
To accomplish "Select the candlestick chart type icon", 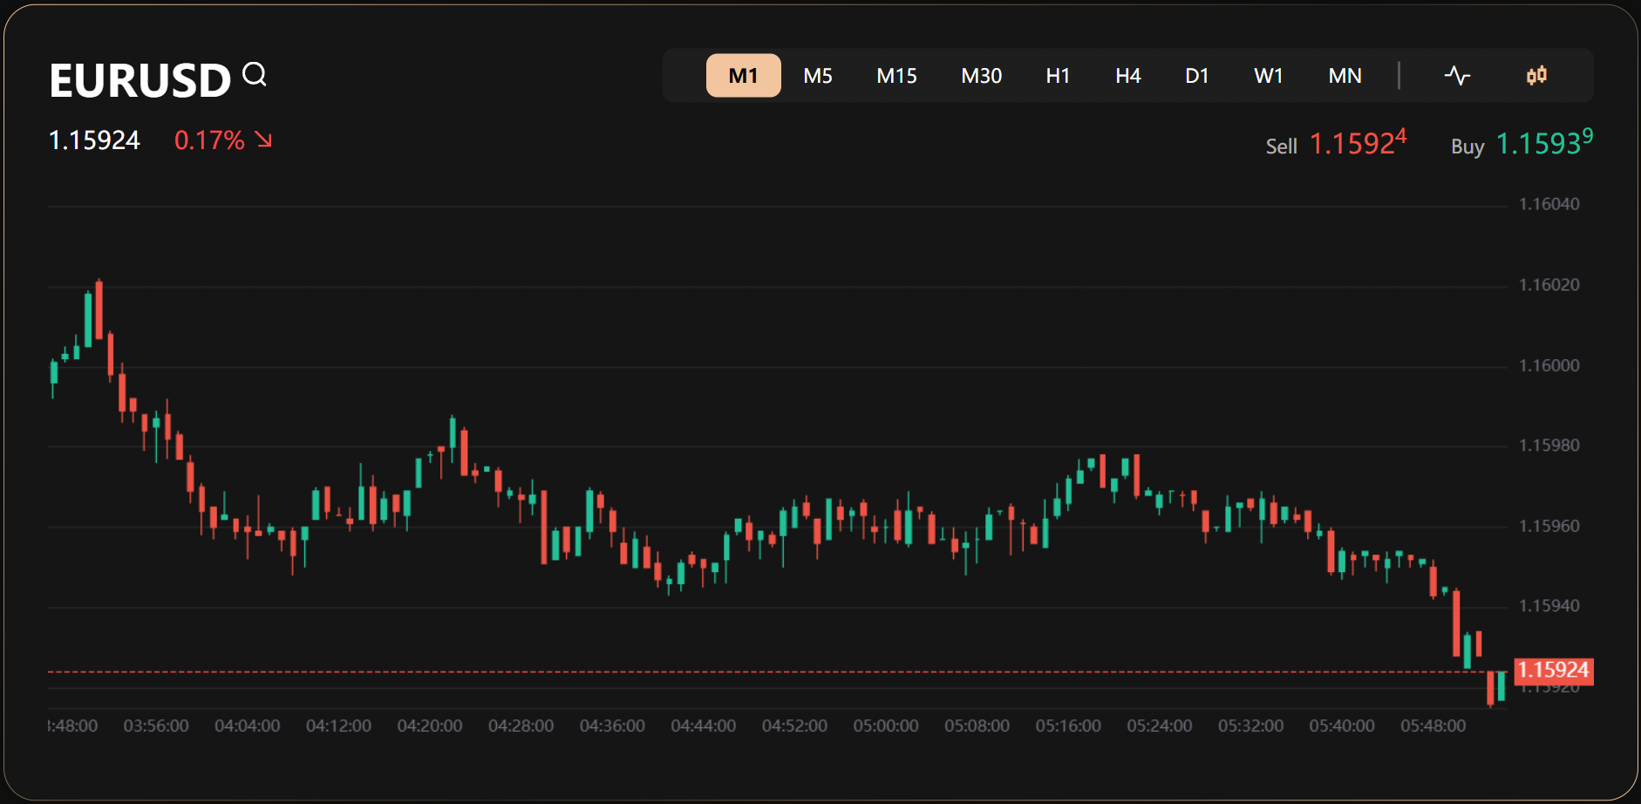I will click(1536, 76).
